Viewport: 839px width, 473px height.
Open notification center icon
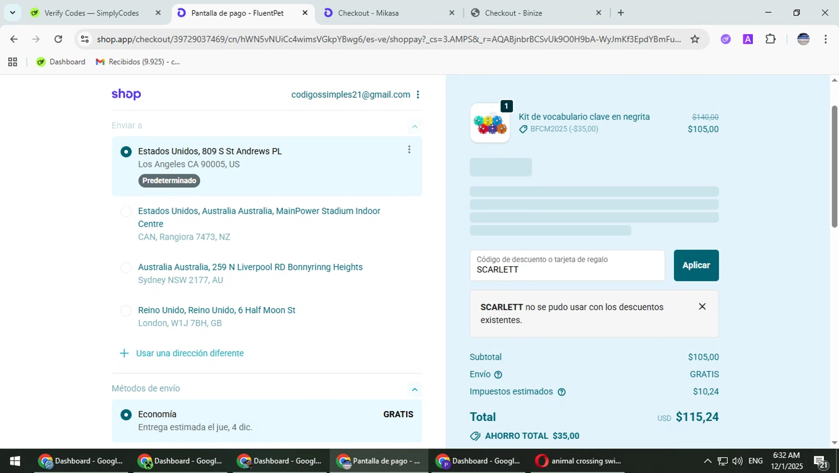pos(821,461)
